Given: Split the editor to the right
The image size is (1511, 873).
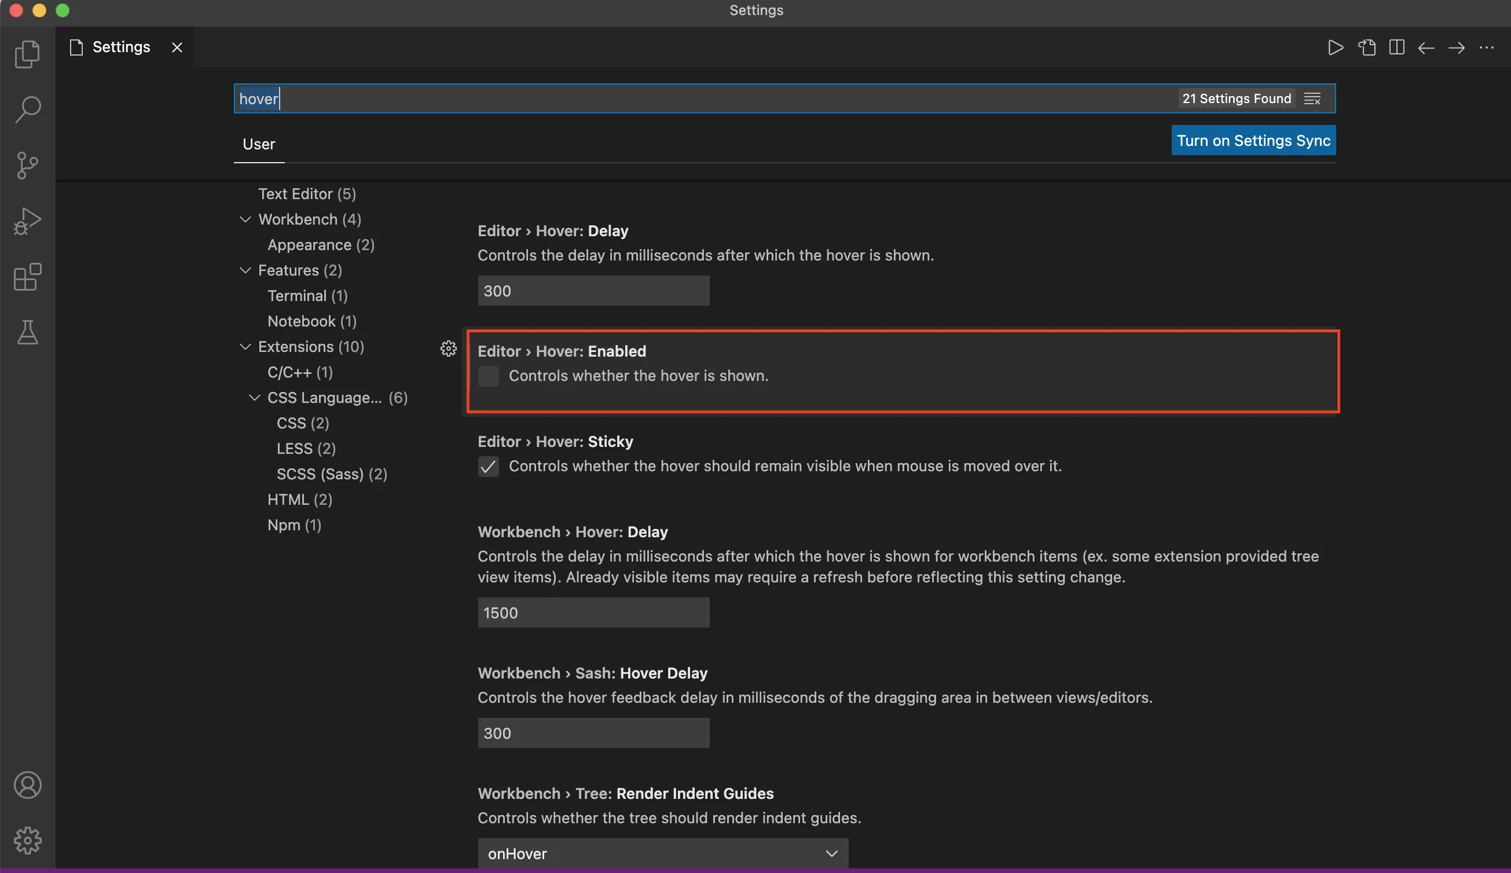Looking at the screenshot, I should pos(1396,47).
